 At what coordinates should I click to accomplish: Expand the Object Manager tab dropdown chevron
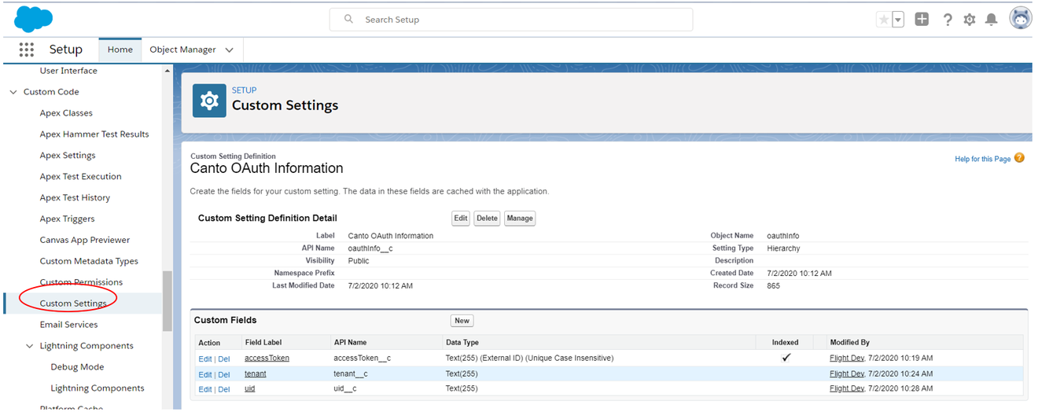tap(229, 50)
